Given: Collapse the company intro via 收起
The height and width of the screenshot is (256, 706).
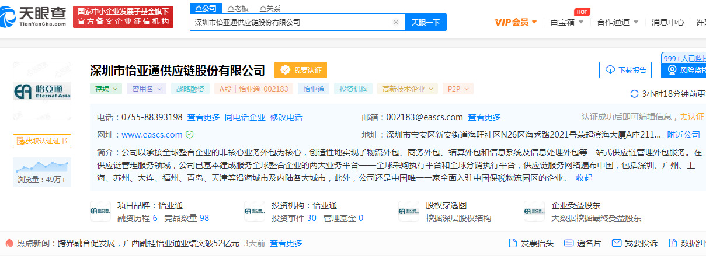Looking at the screenshot, I should [x=584, y=178].
